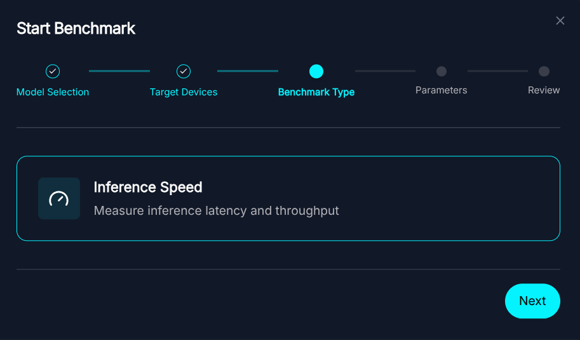Click the Target Devices checkmark circle
The width and height of the screenshot is (580, 340).
pyautogui.click(x=184, y=71)
